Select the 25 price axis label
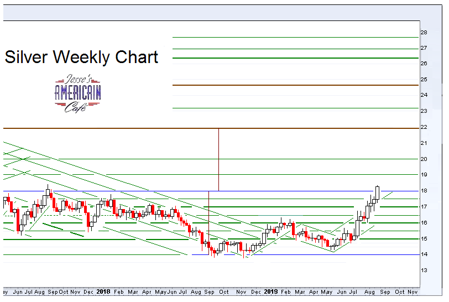Screen dimensions: 449x302 pyautogui.click(x=424, y=79)
